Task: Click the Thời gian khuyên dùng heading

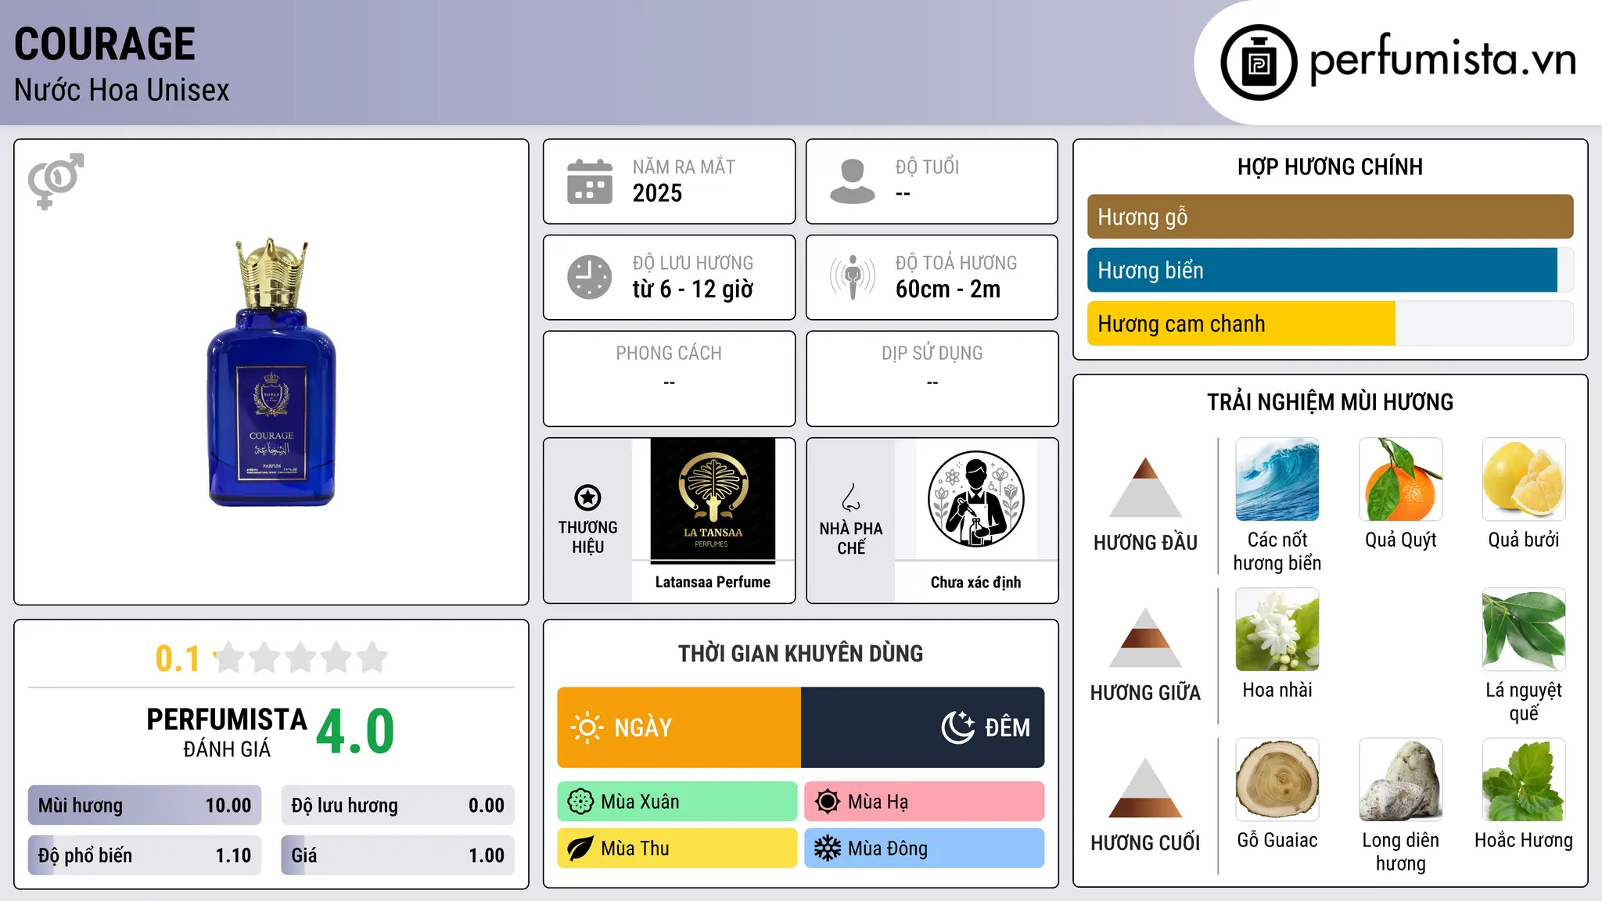Action: point(801,653)
